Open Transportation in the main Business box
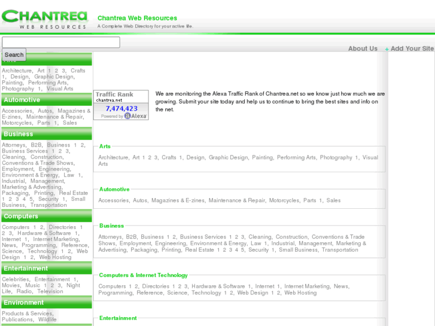Image resolution: width=435 pixels, height=326 pixels. (x=340, y=249)
